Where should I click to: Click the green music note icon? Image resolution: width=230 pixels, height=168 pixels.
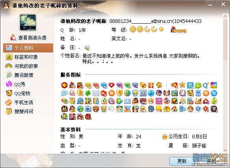point(214,101)
